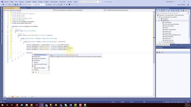191x107 pixels.
Task: Click the Solution Explorer home icon
Action: pos(162,11)
